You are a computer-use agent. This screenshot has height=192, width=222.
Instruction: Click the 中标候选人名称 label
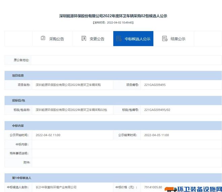point(18,187)
